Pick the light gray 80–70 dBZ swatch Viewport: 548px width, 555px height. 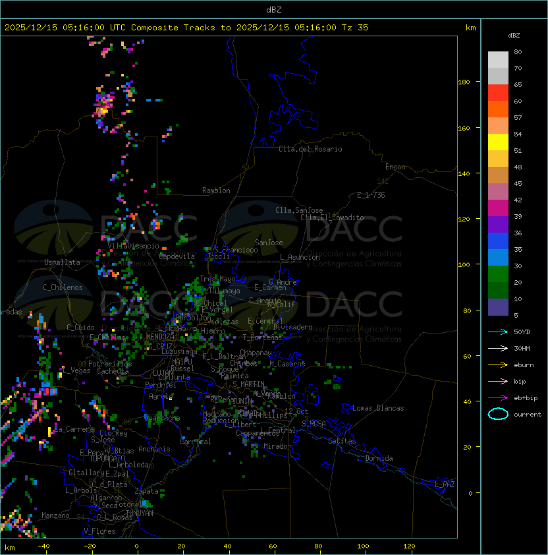tap(498, 60)
